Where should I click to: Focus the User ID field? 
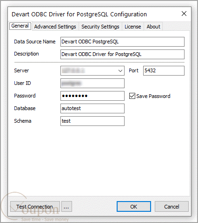(x=92, y=83)
